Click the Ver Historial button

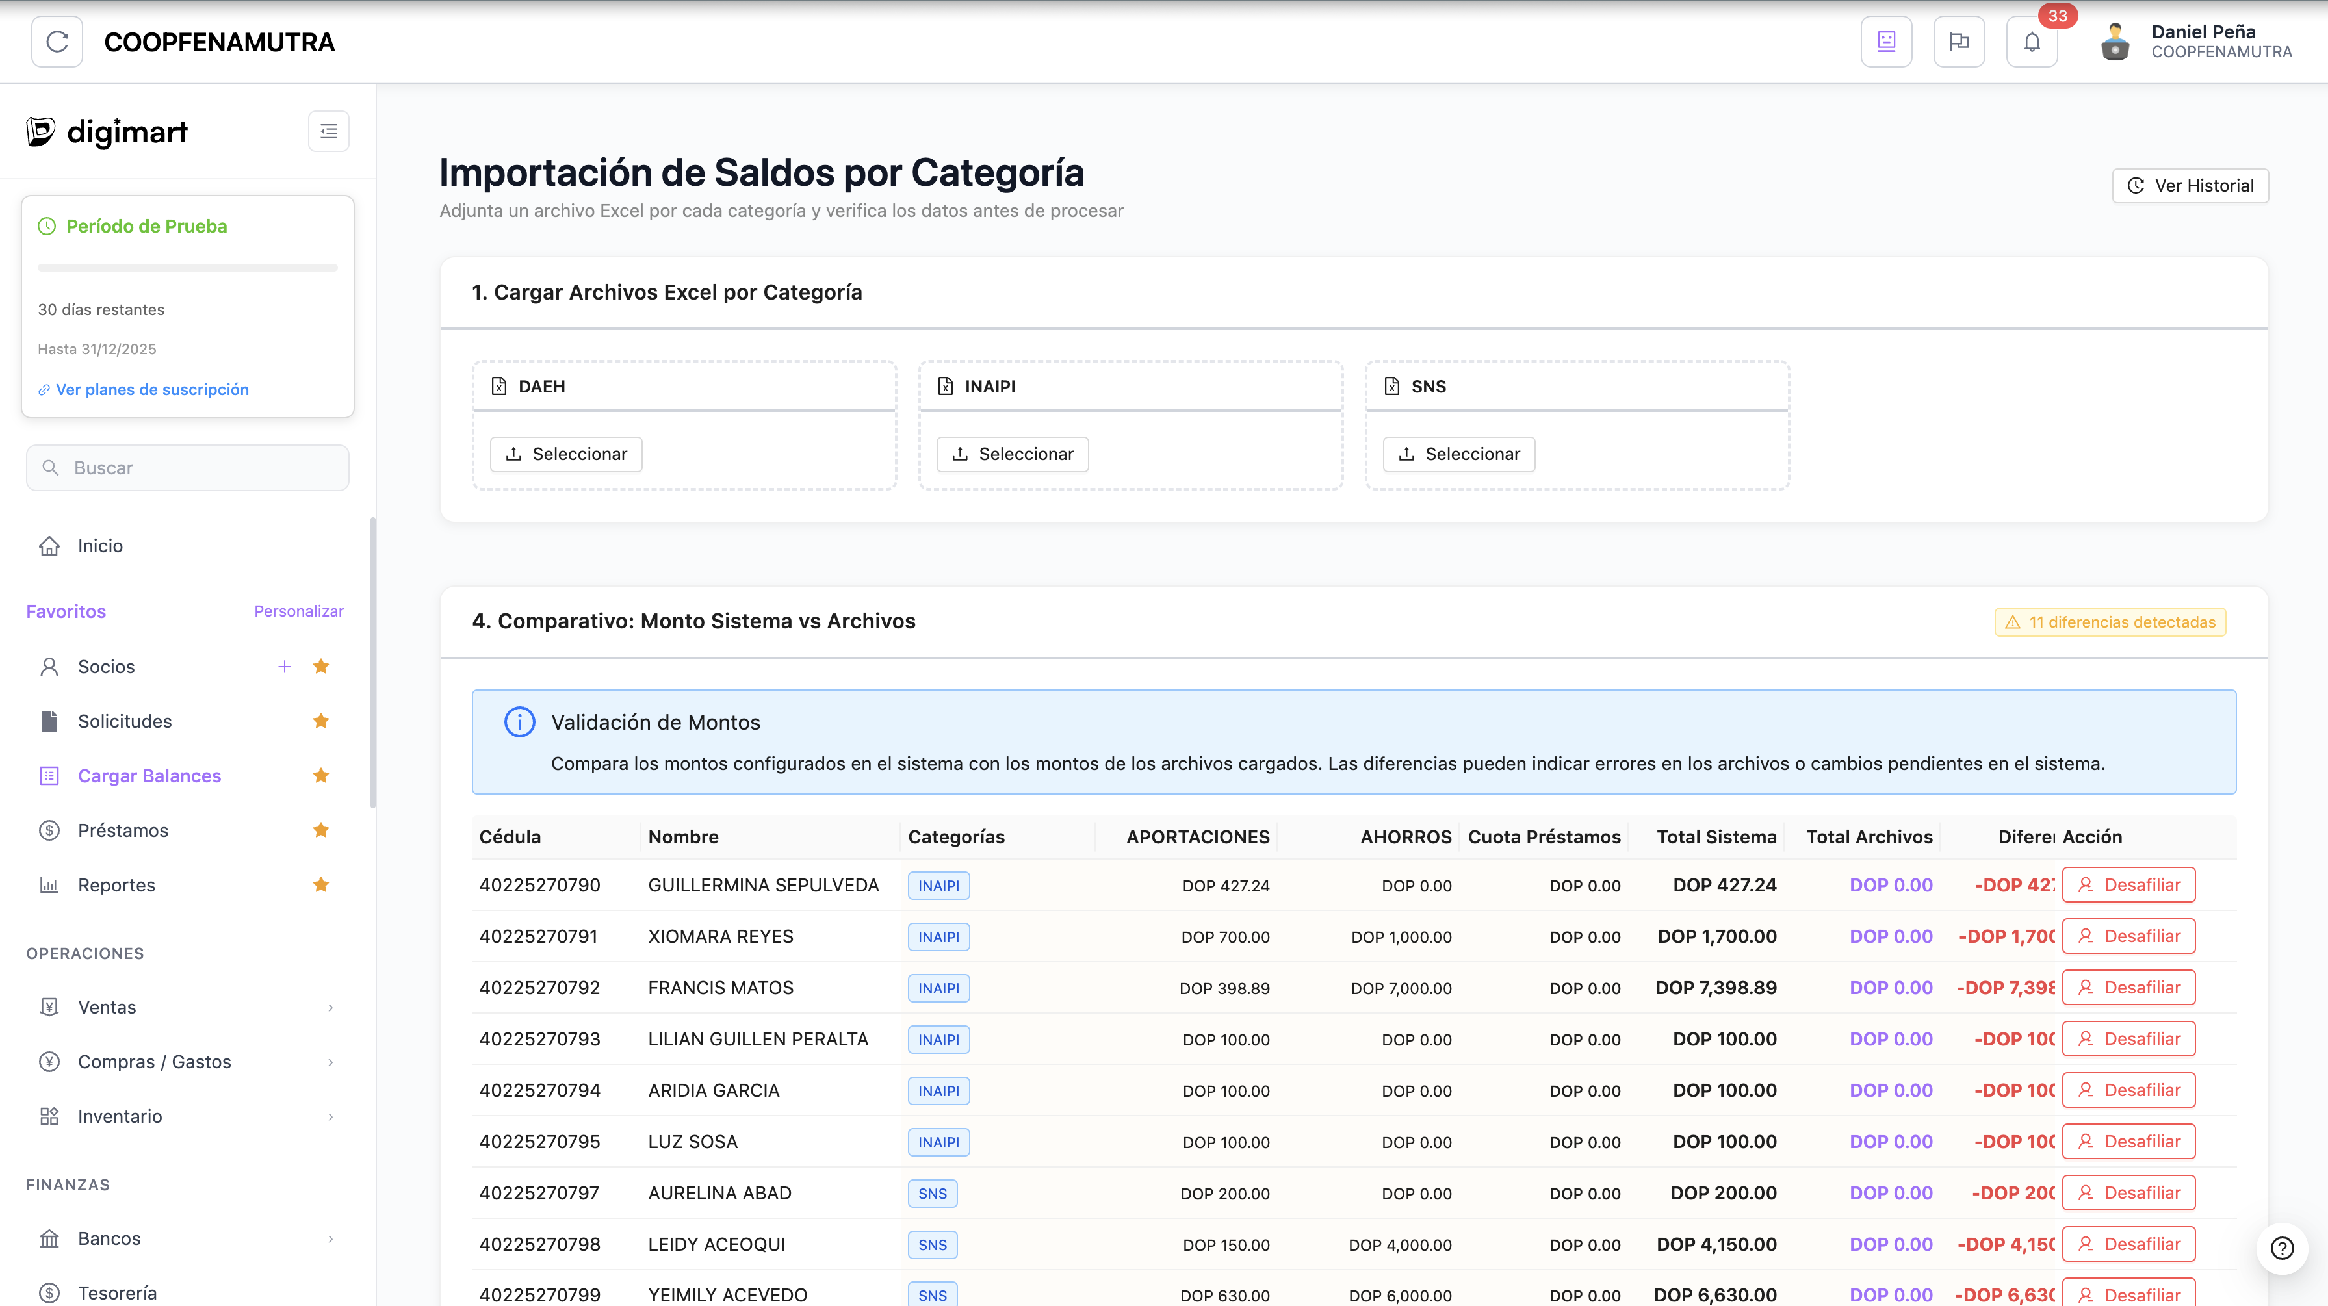(2190, 185)
